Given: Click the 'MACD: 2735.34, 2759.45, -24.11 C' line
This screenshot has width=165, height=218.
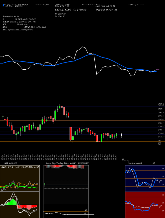Looking at the screenshot, I should [19, 22].
